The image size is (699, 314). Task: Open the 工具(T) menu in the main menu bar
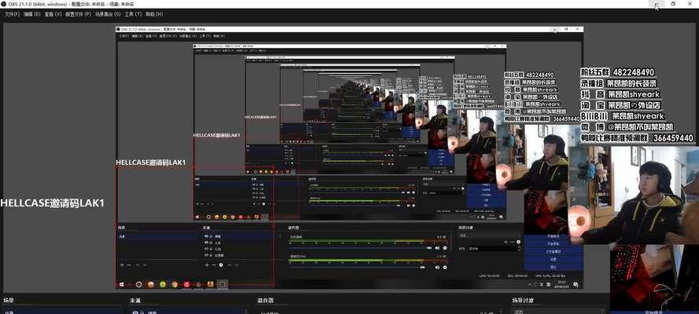133,14
